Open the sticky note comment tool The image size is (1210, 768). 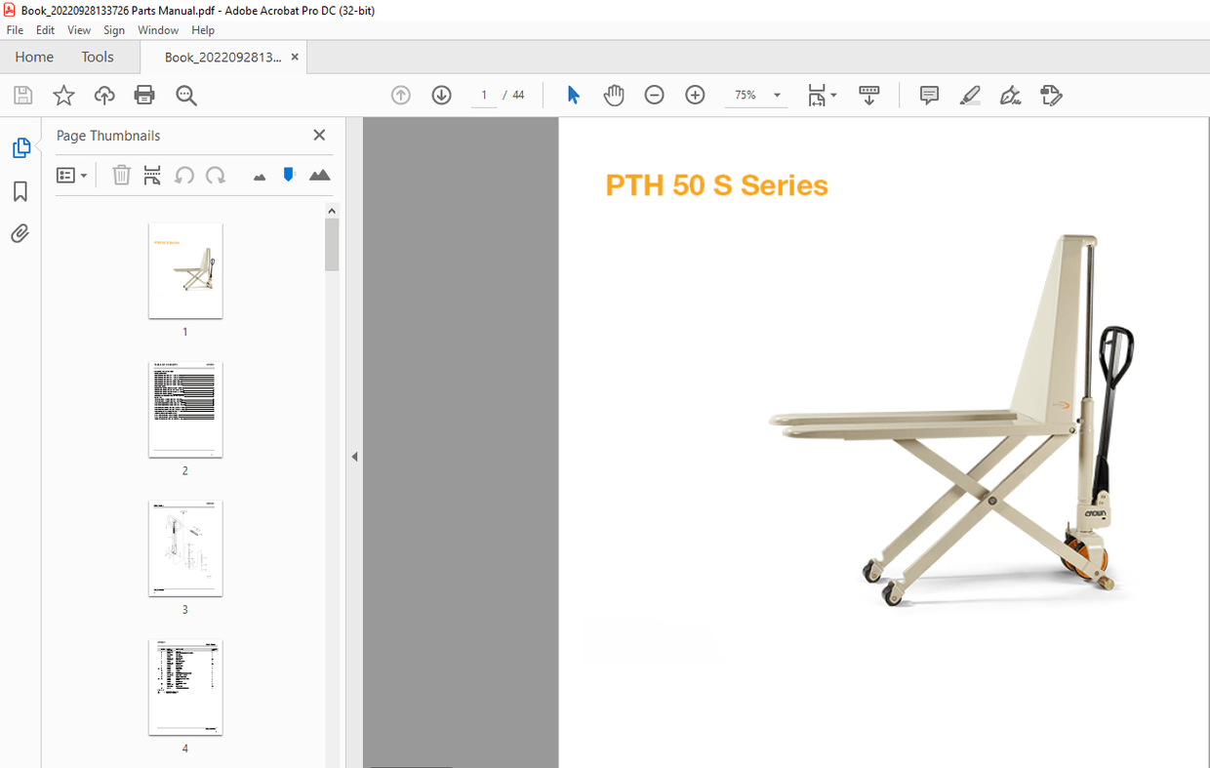(x=928, y=95)
